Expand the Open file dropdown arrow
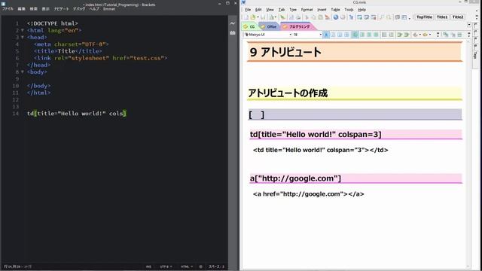This screenshot has width=482, height=271. [258, 17]
